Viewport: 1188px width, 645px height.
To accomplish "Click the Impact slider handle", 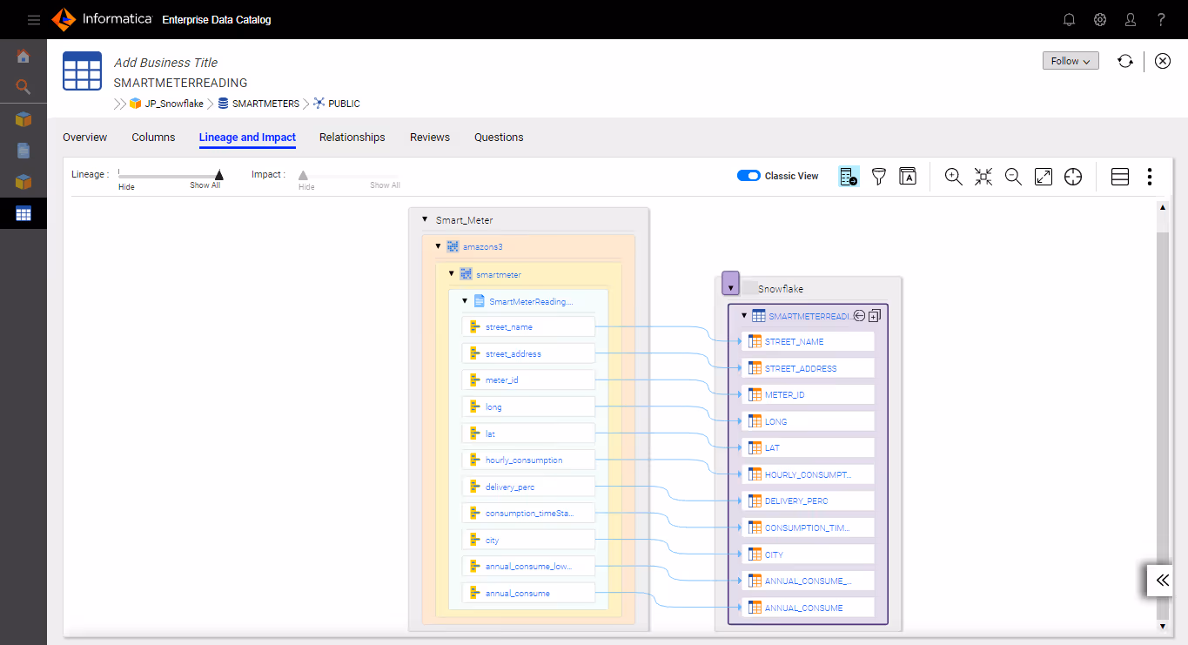I will tap(303, 175).
